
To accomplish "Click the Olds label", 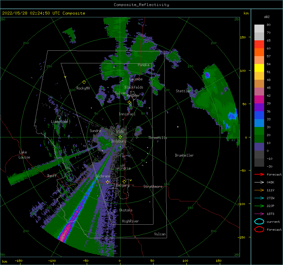I will [x=120, y=131].
